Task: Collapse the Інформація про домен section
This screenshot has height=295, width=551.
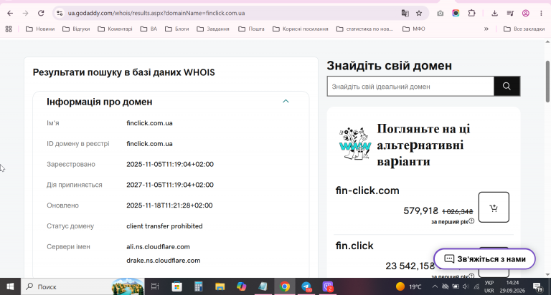Action: point(286,102)
